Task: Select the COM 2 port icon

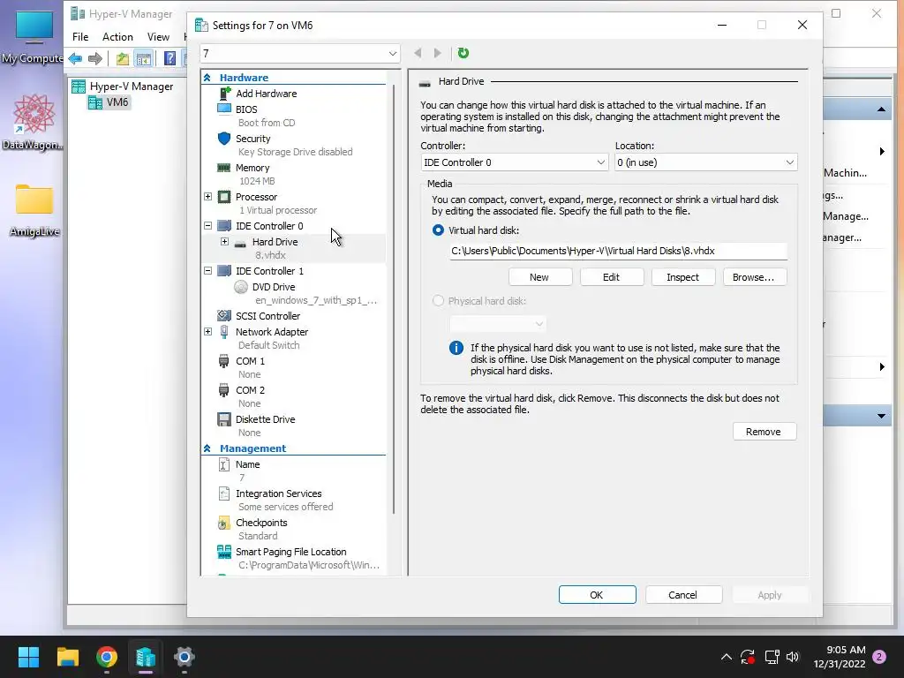Action: point(223,390)
